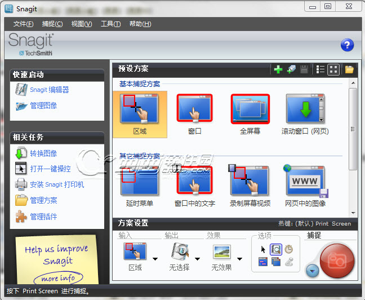The height and width of the screenshot is (300, 365).
Task: Open the 文件(F) menu
Action: (x=23, y=24)
